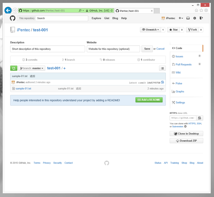Image resolution: width=214 pixels, height=197 pixels.
Task: Open the Issues sidebar item
Action: coord(179,56)
